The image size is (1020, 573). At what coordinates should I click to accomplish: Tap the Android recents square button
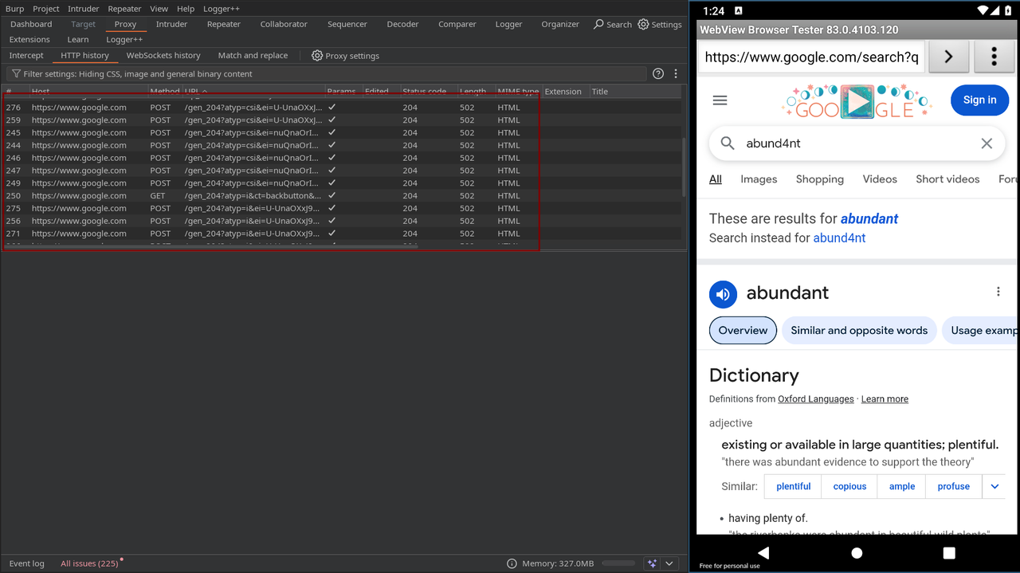949,552
